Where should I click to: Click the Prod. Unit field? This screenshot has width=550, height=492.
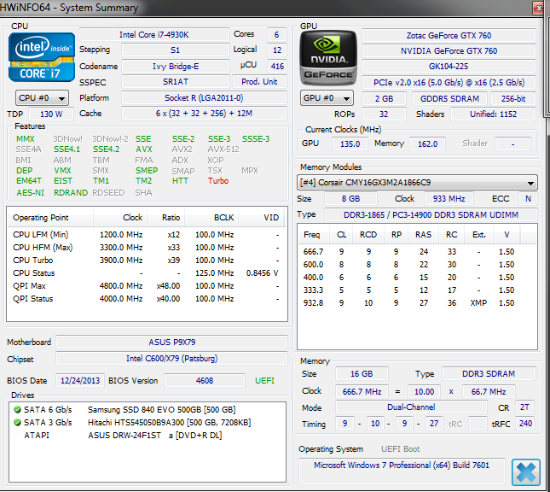[259, 82]
